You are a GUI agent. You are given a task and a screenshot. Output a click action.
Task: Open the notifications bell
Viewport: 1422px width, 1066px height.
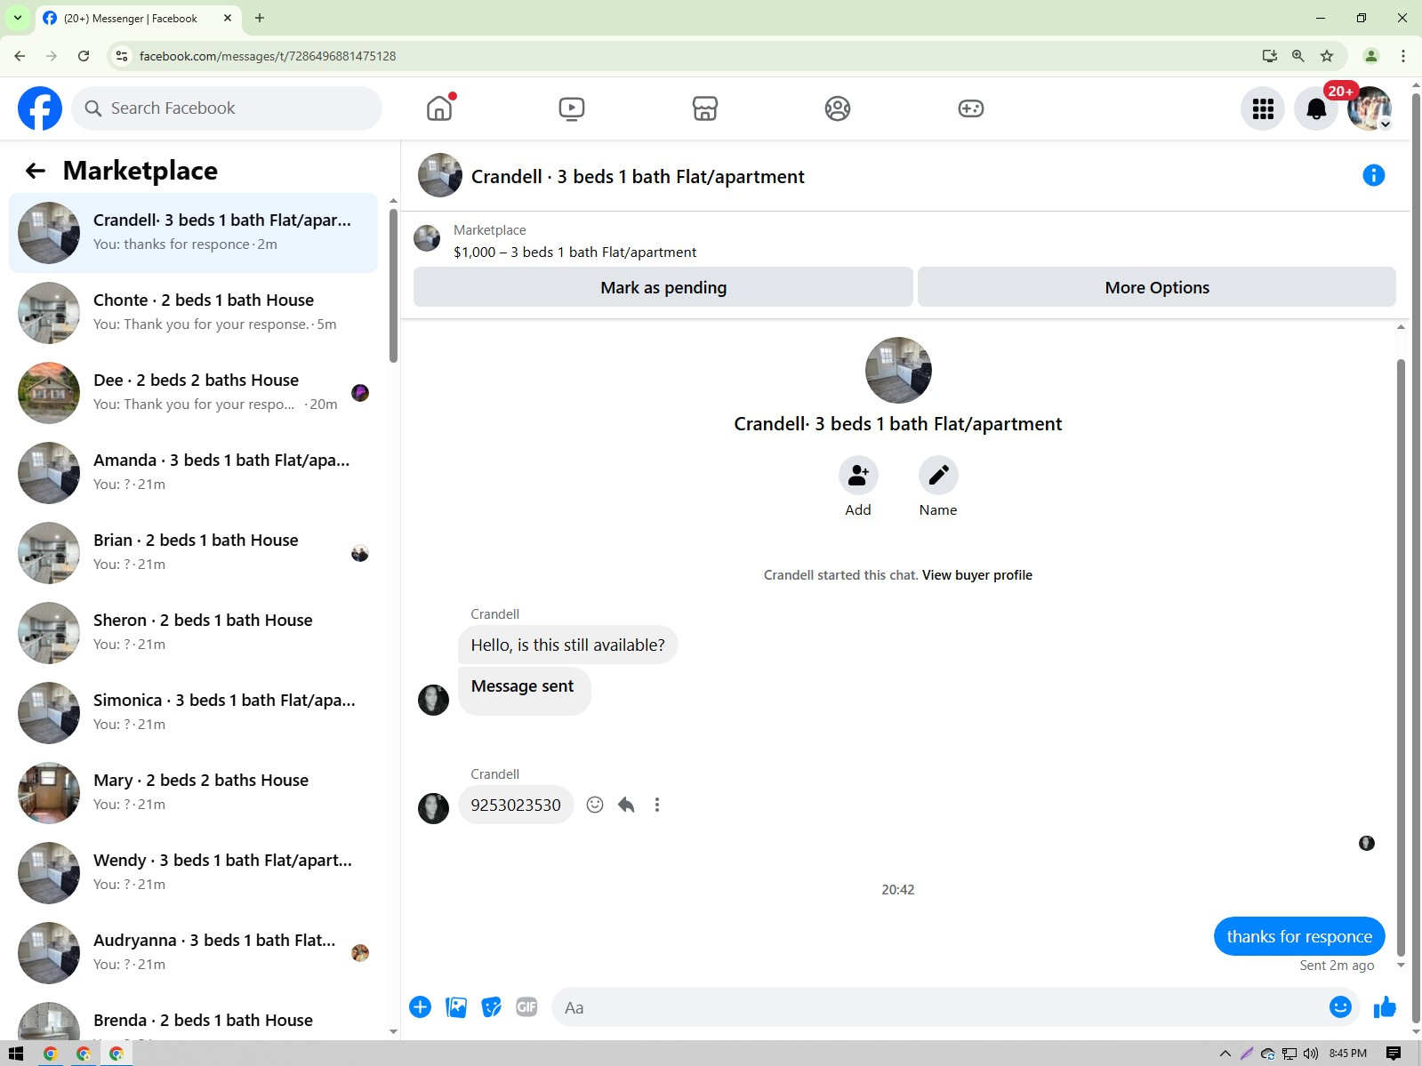click(x=1316, y=108)
